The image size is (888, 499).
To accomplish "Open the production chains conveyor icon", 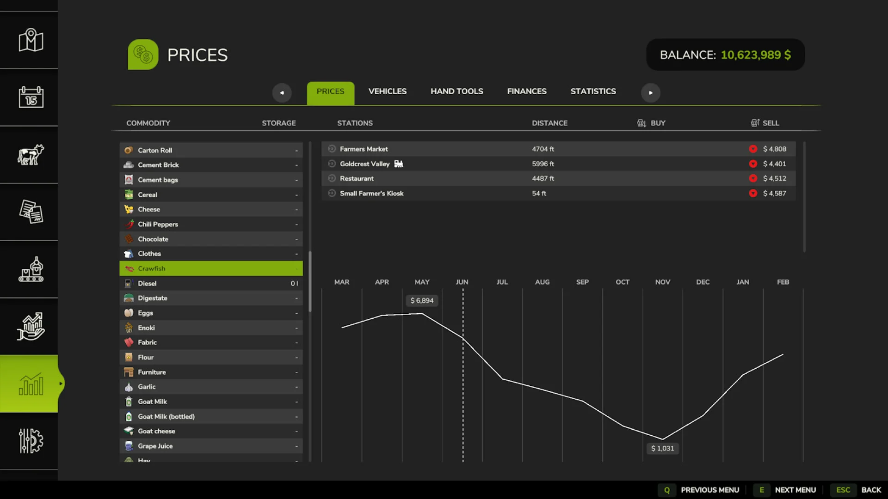I will pos(29,269).
